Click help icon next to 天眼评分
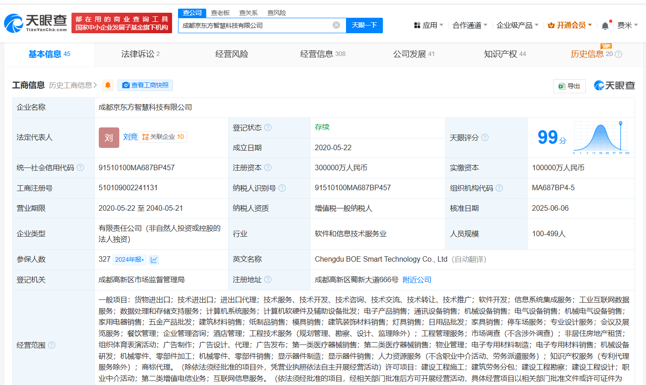Image resolution: width=646 pixels, height=385 pixels. 485,137
